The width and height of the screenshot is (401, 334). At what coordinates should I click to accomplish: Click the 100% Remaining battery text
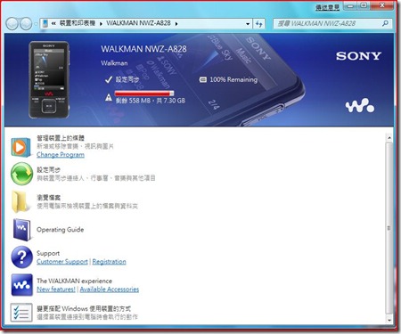[x=233, y=79]
